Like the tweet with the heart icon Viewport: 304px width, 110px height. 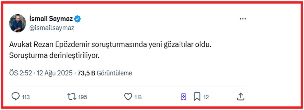click(x=128, y=97)
